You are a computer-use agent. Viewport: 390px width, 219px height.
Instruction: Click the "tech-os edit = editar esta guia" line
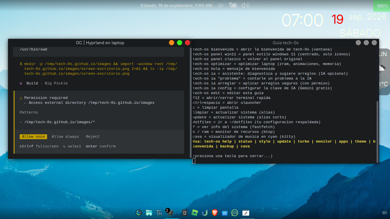[228, 93]
